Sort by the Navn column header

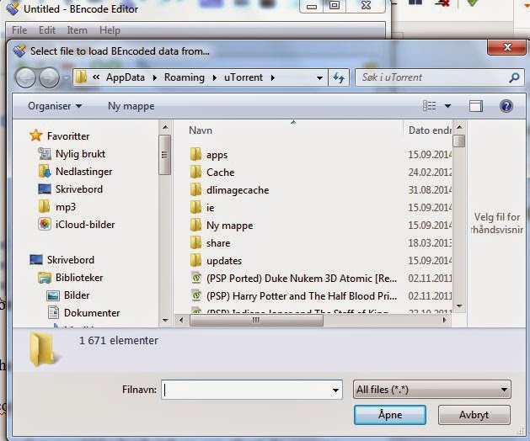point(201,130)
